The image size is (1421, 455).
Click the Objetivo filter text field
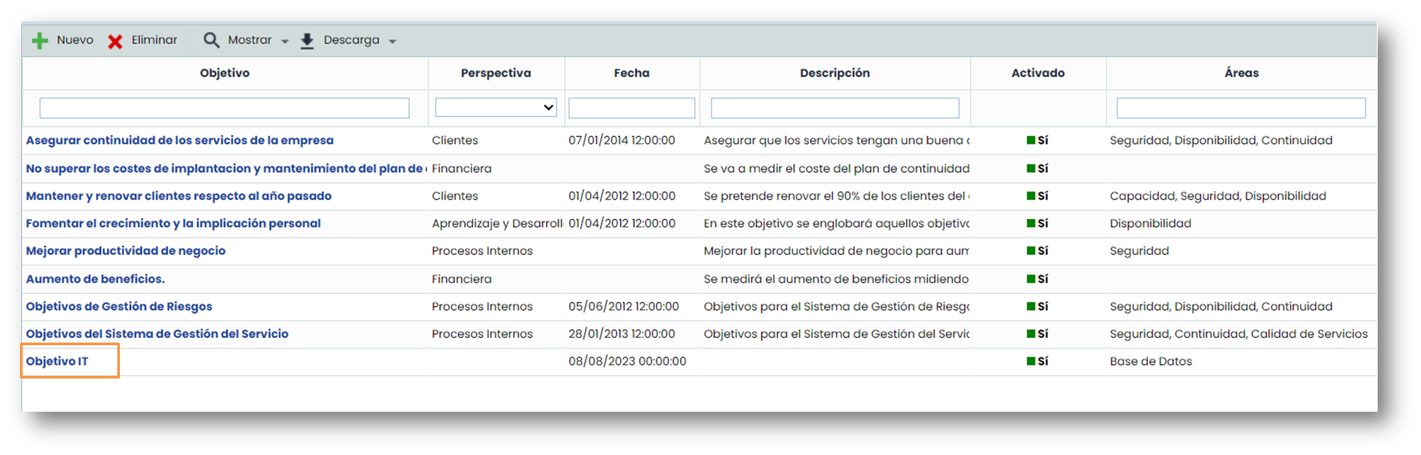tap(225, 108)
